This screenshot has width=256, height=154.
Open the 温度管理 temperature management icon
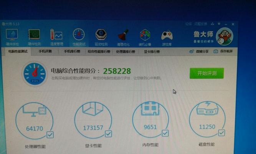click(56, 34)
